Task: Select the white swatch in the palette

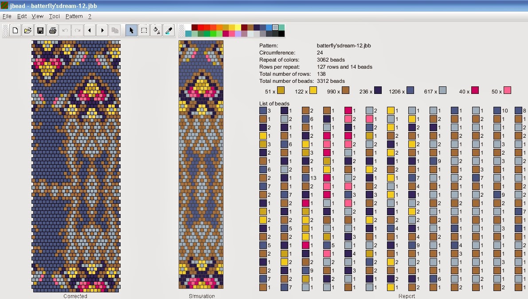Action: tap(188, 27)
